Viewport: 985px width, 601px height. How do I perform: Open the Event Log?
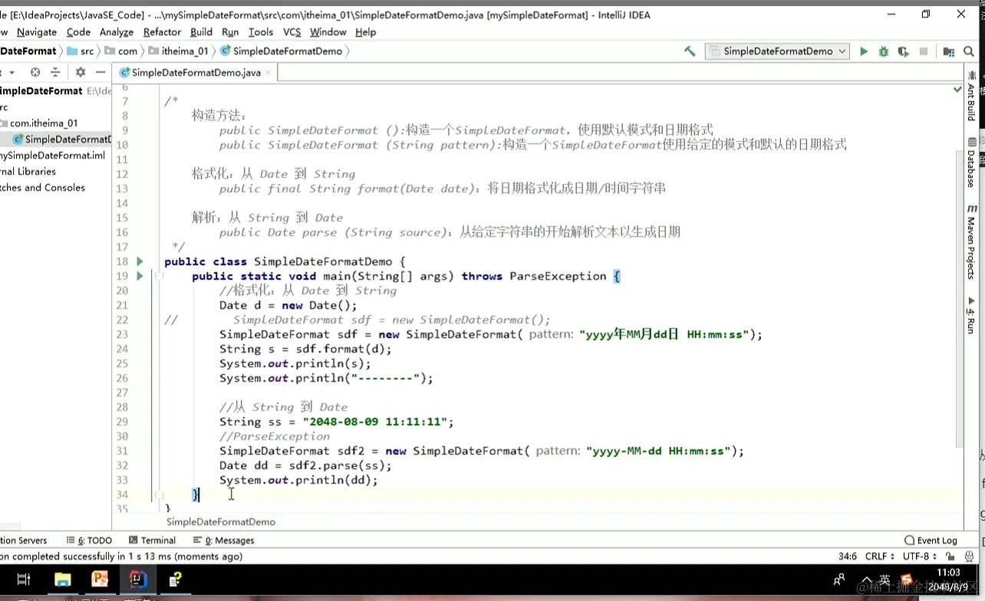[x=931, y=540]
